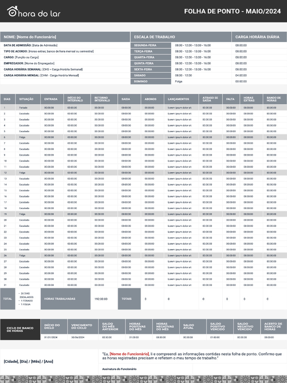Select the CARGA HORÁRIA DIÁRIA header
The image size is (287, 383).
259,37
